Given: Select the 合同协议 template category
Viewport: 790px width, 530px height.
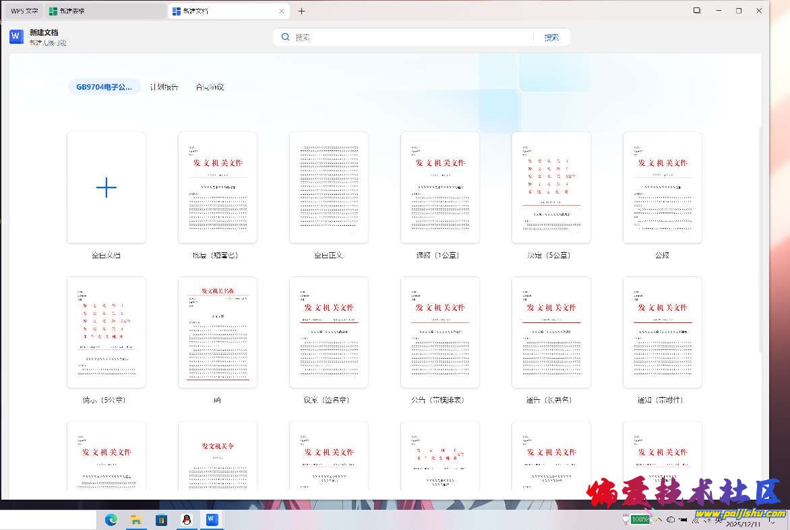Looking at the screenshot, I should click(210, 87).
